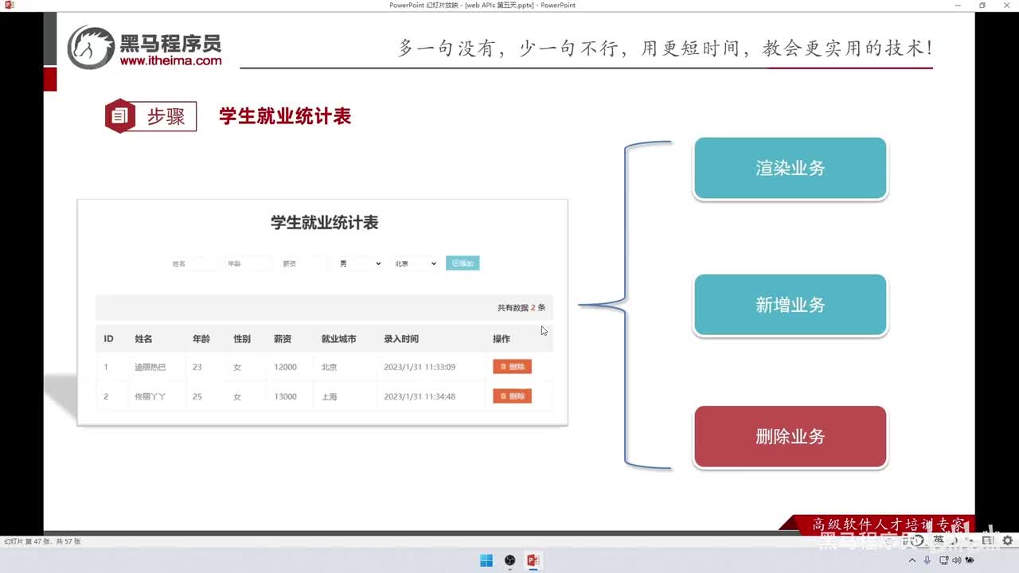Click the timestamp 2023/1/31 11:34:48
Viewport: 1019px width, 573px height.
[420, 396]
